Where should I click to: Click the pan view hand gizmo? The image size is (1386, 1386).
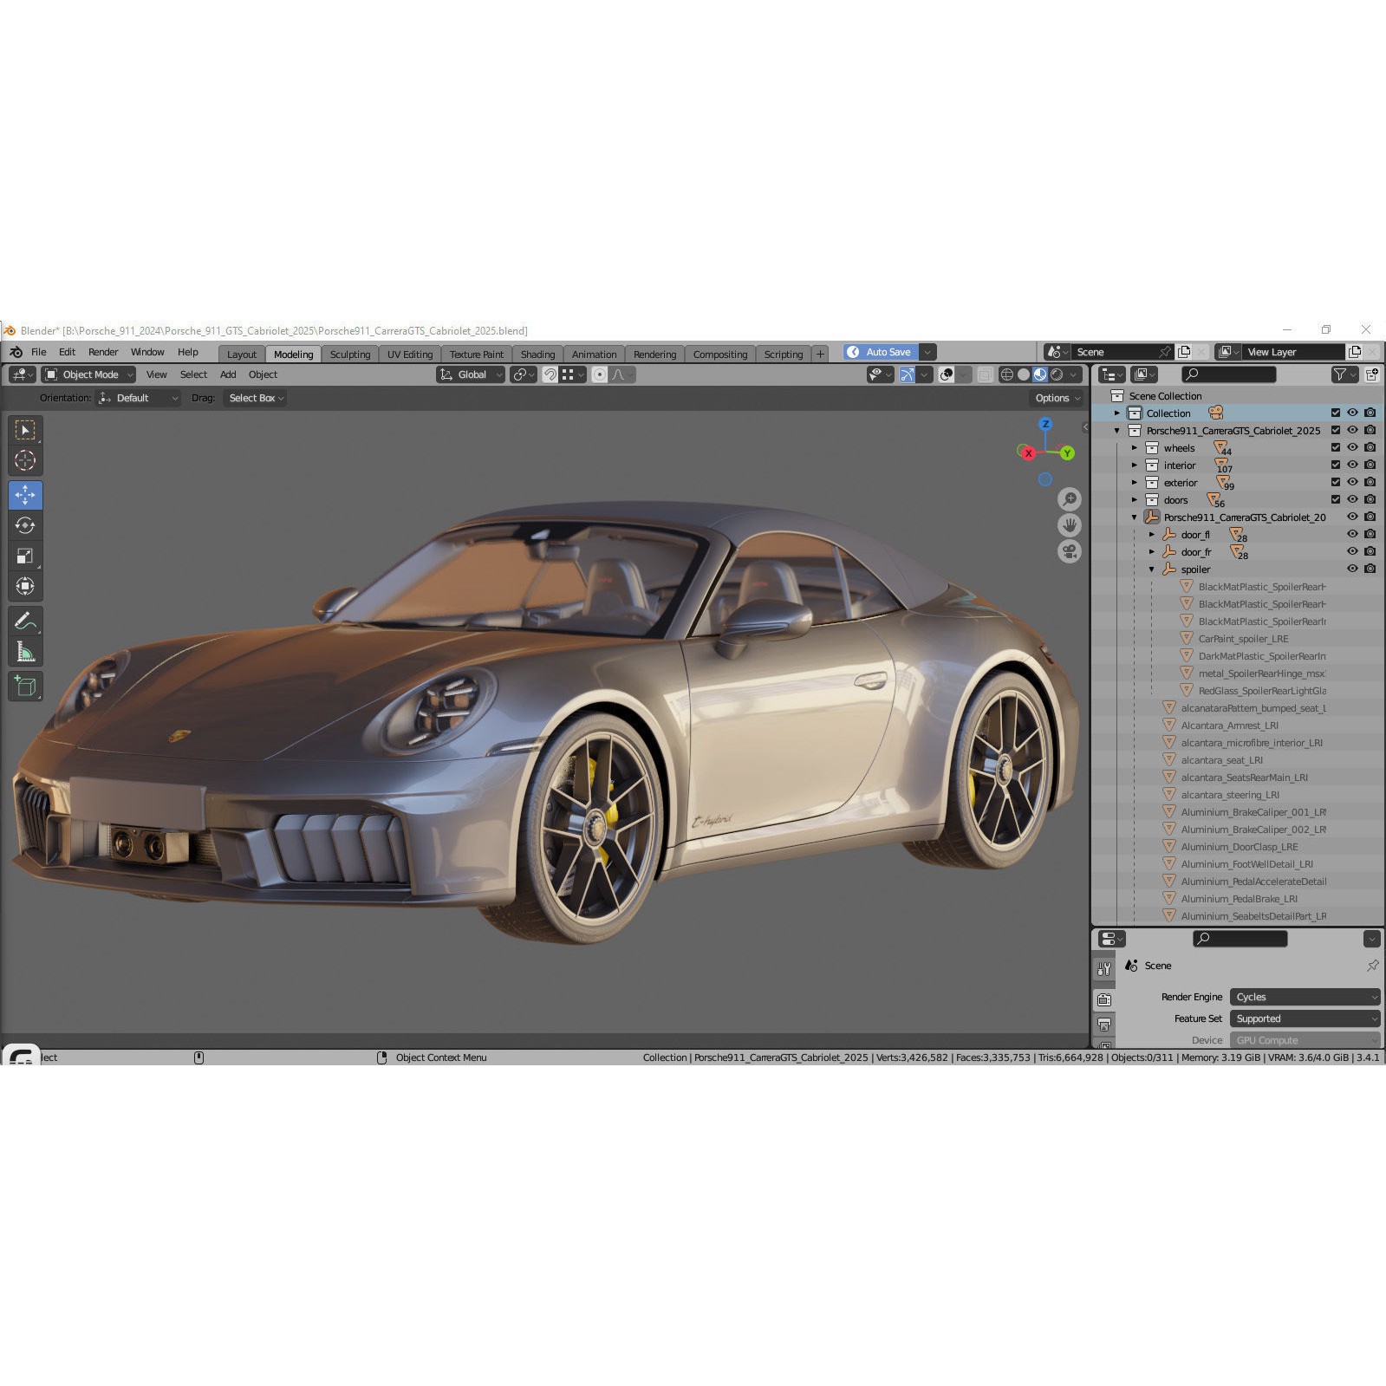coord(1070,525)
